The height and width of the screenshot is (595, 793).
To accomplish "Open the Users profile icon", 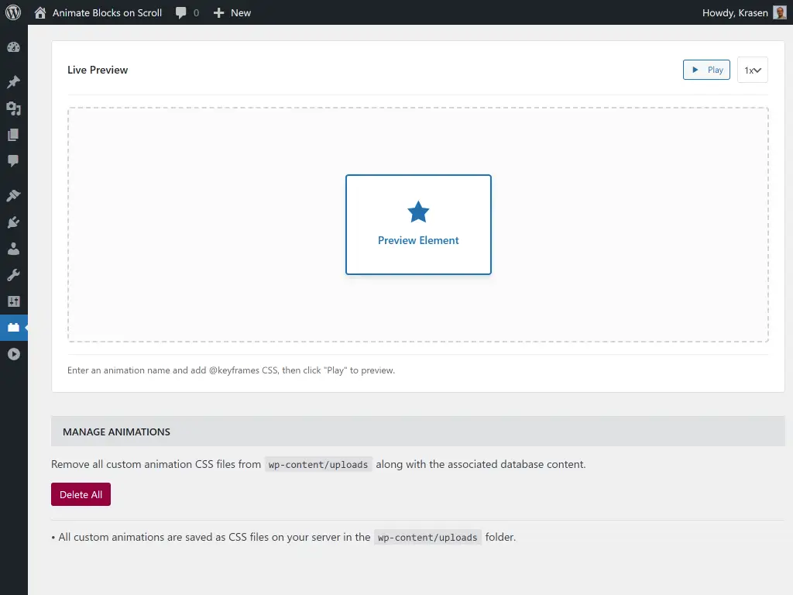I will coord(13,249).
